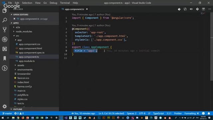Image resolution: width=213 pixels, height=120 pixels.
Task: Click Ln 9, Col 18 position indicator
Action: (111, 113)
